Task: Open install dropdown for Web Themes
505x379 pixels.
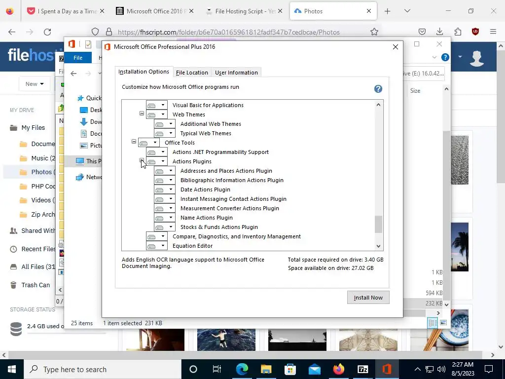Action: point(156,114)
